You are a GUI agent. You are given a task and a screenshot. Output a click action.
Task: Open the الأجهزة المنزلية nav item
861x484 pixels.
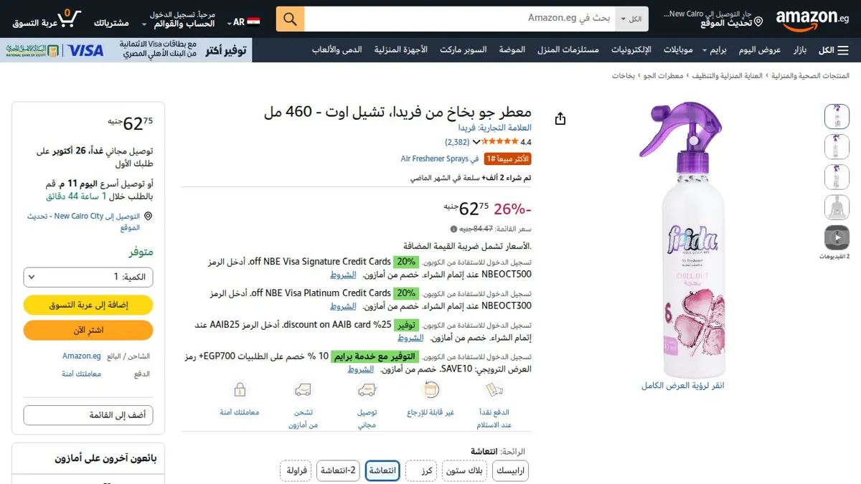point(400,50)
